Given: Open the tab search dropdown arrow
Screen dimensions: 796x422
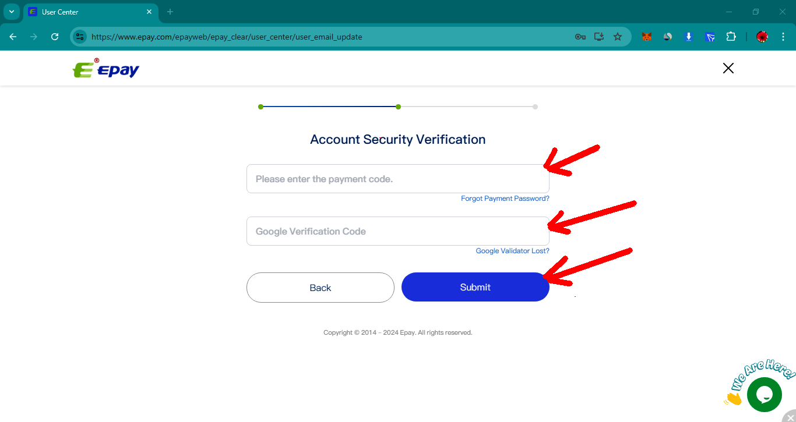Looking at the screenshot, I should coord(11,12).
